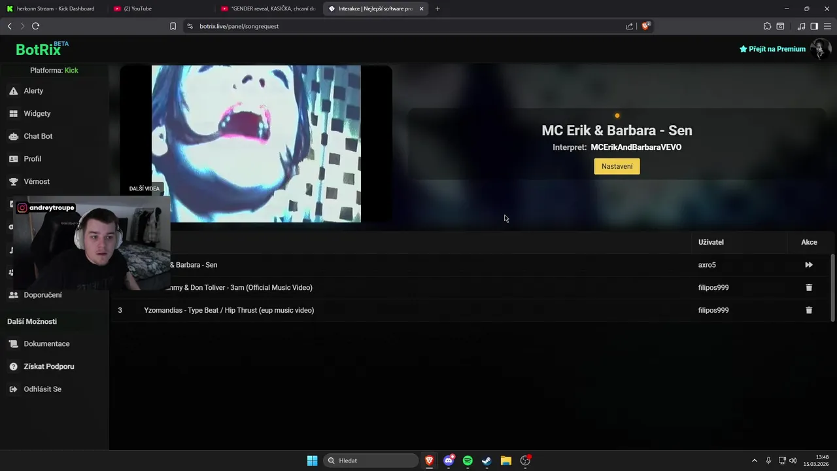Click interpret MCErikAndBarbaraVEVO name
Viewport: 837px width, 471px height.
click(636, 147)
